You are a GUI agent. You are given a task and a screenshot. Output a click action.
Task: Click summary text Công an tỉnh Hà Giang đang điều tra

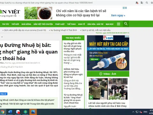(x=73, y=85)
